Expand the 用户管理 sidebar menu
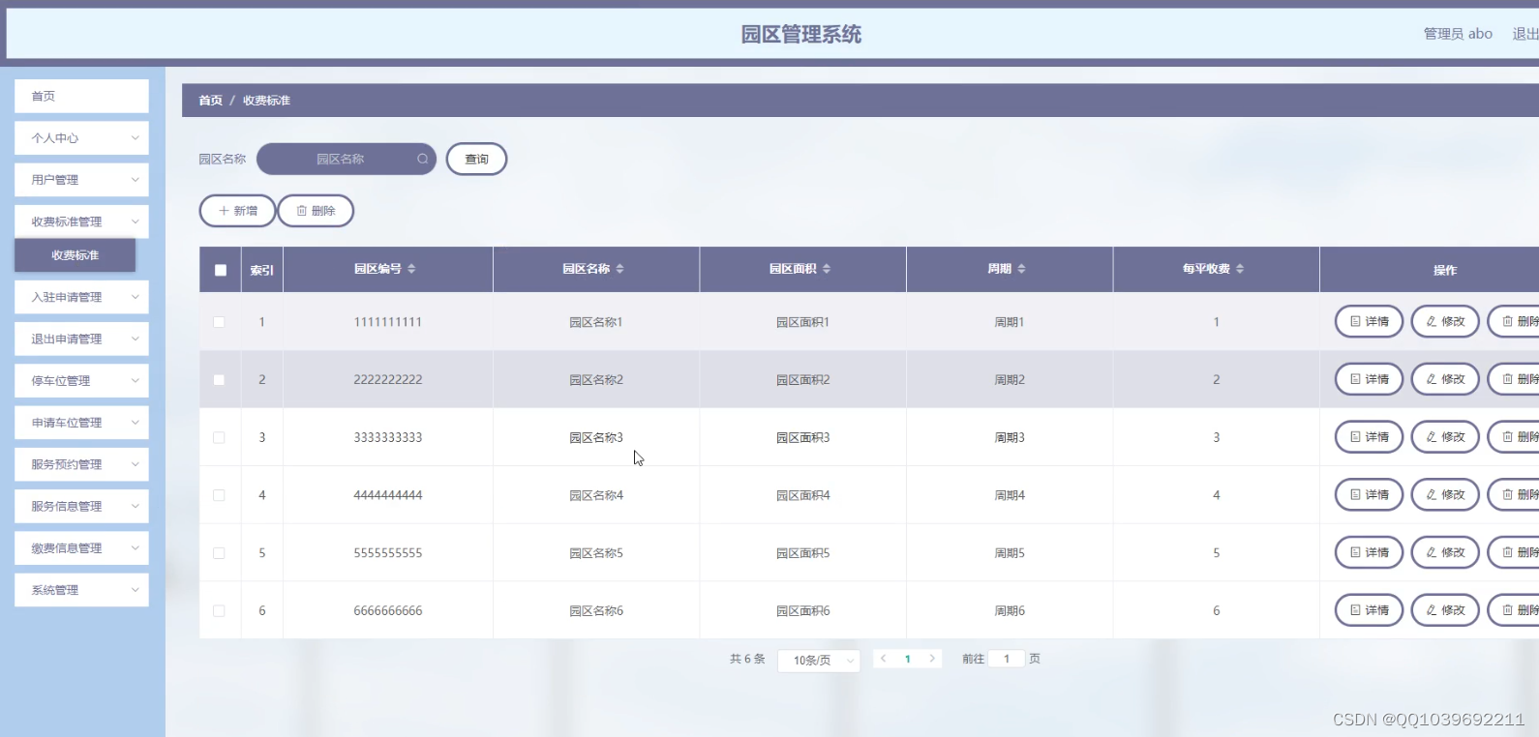 (81, 180)
